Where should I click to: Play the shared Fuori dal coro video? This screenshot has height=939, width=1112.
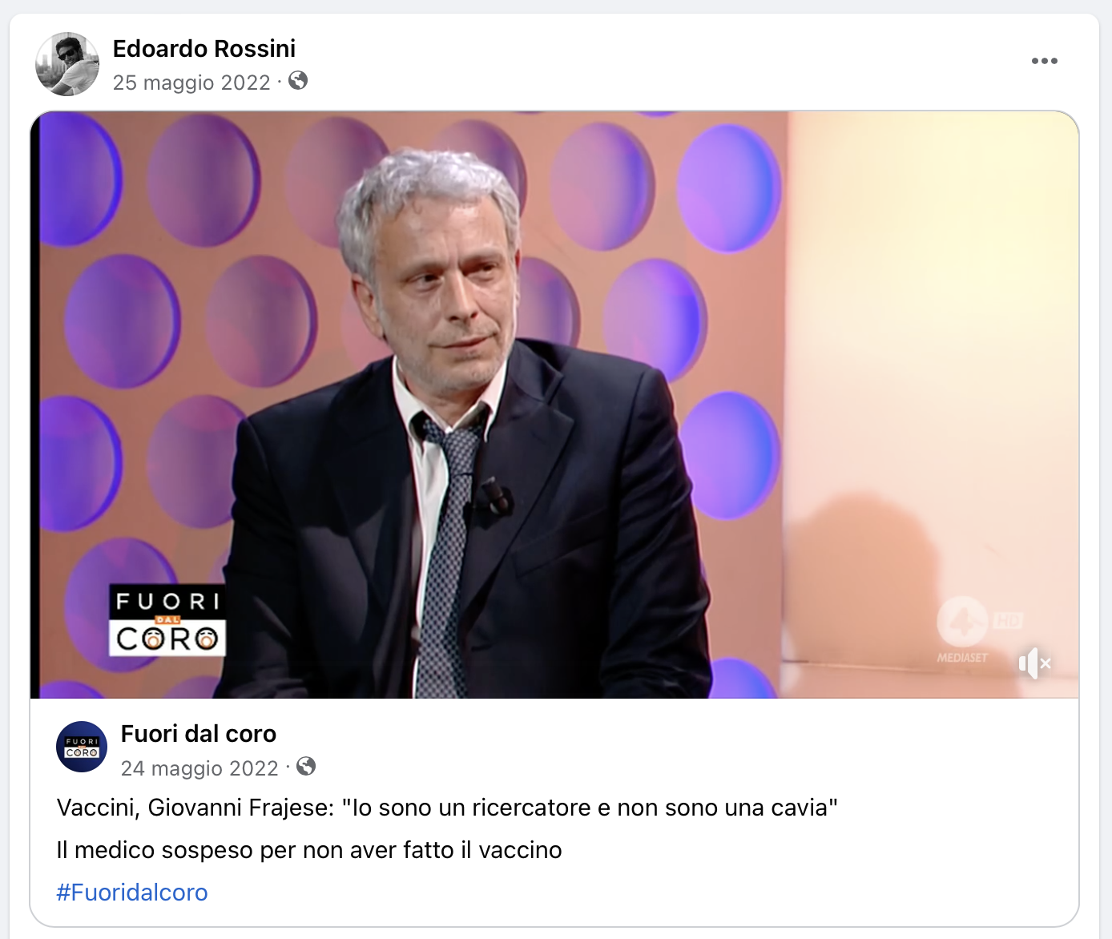pyautogui.click(x=554, y=405)
